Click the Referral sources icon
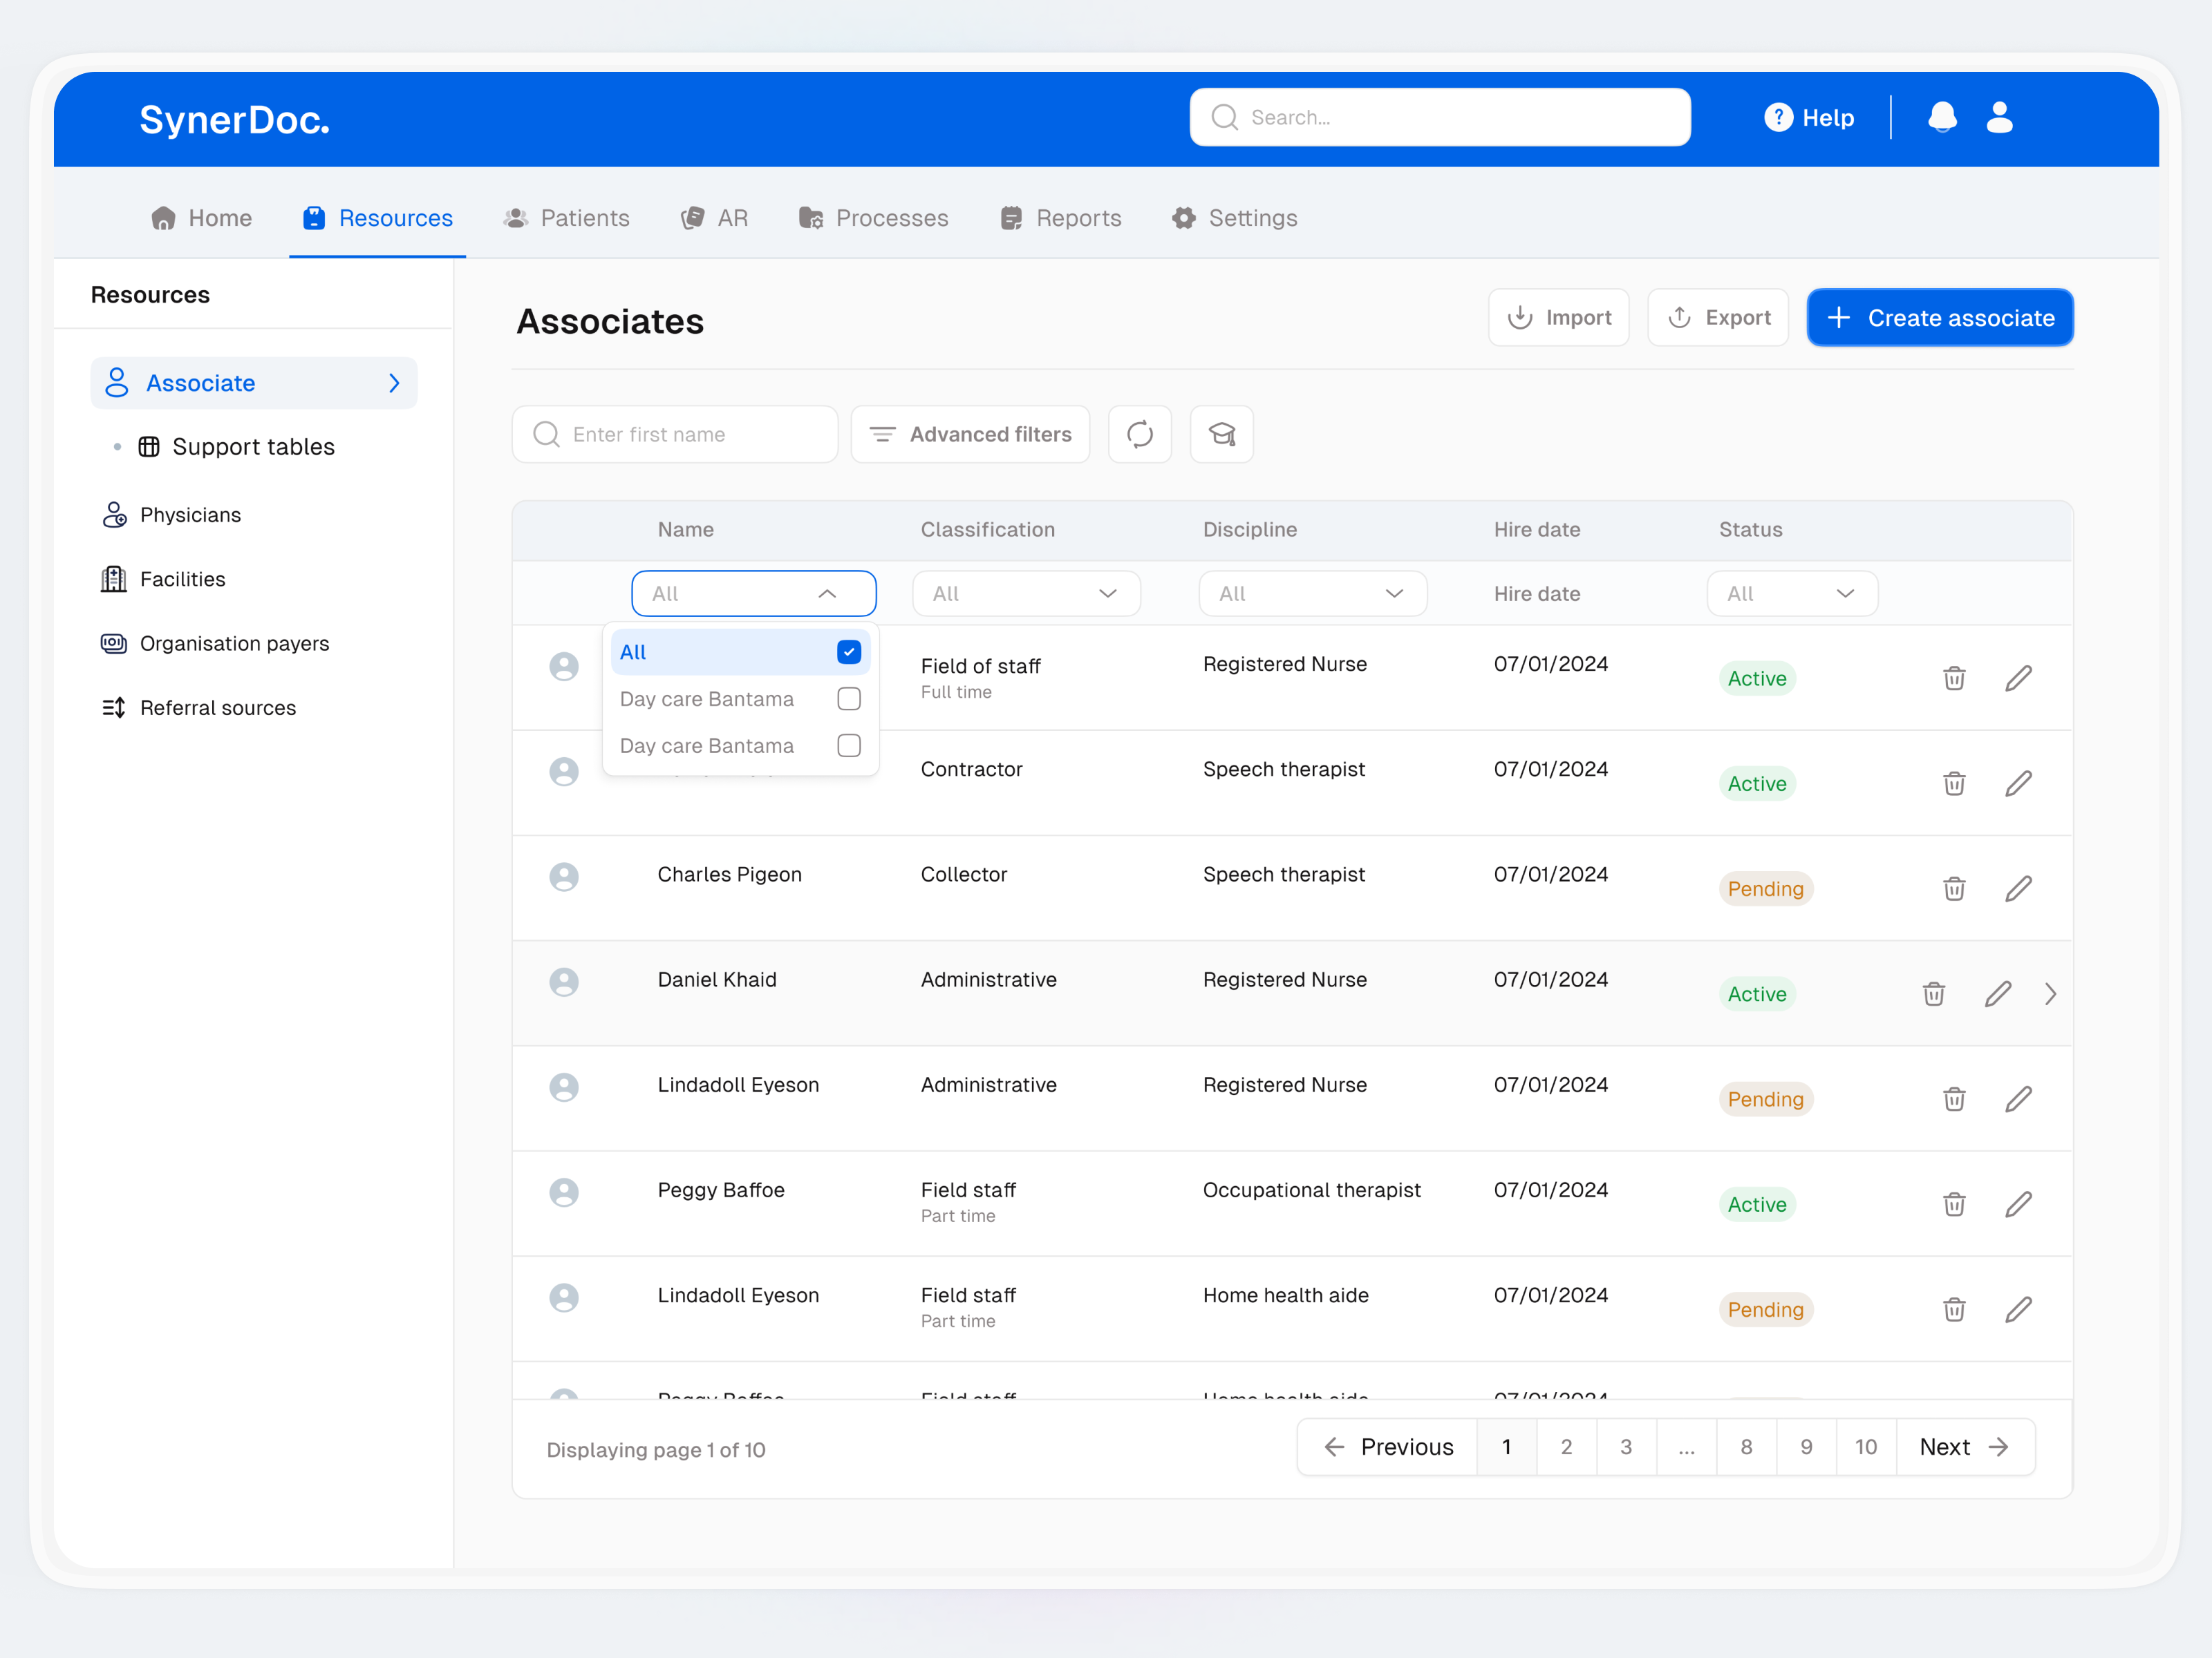Screen dimensions: 2212x1658 [x=114, y=707]
